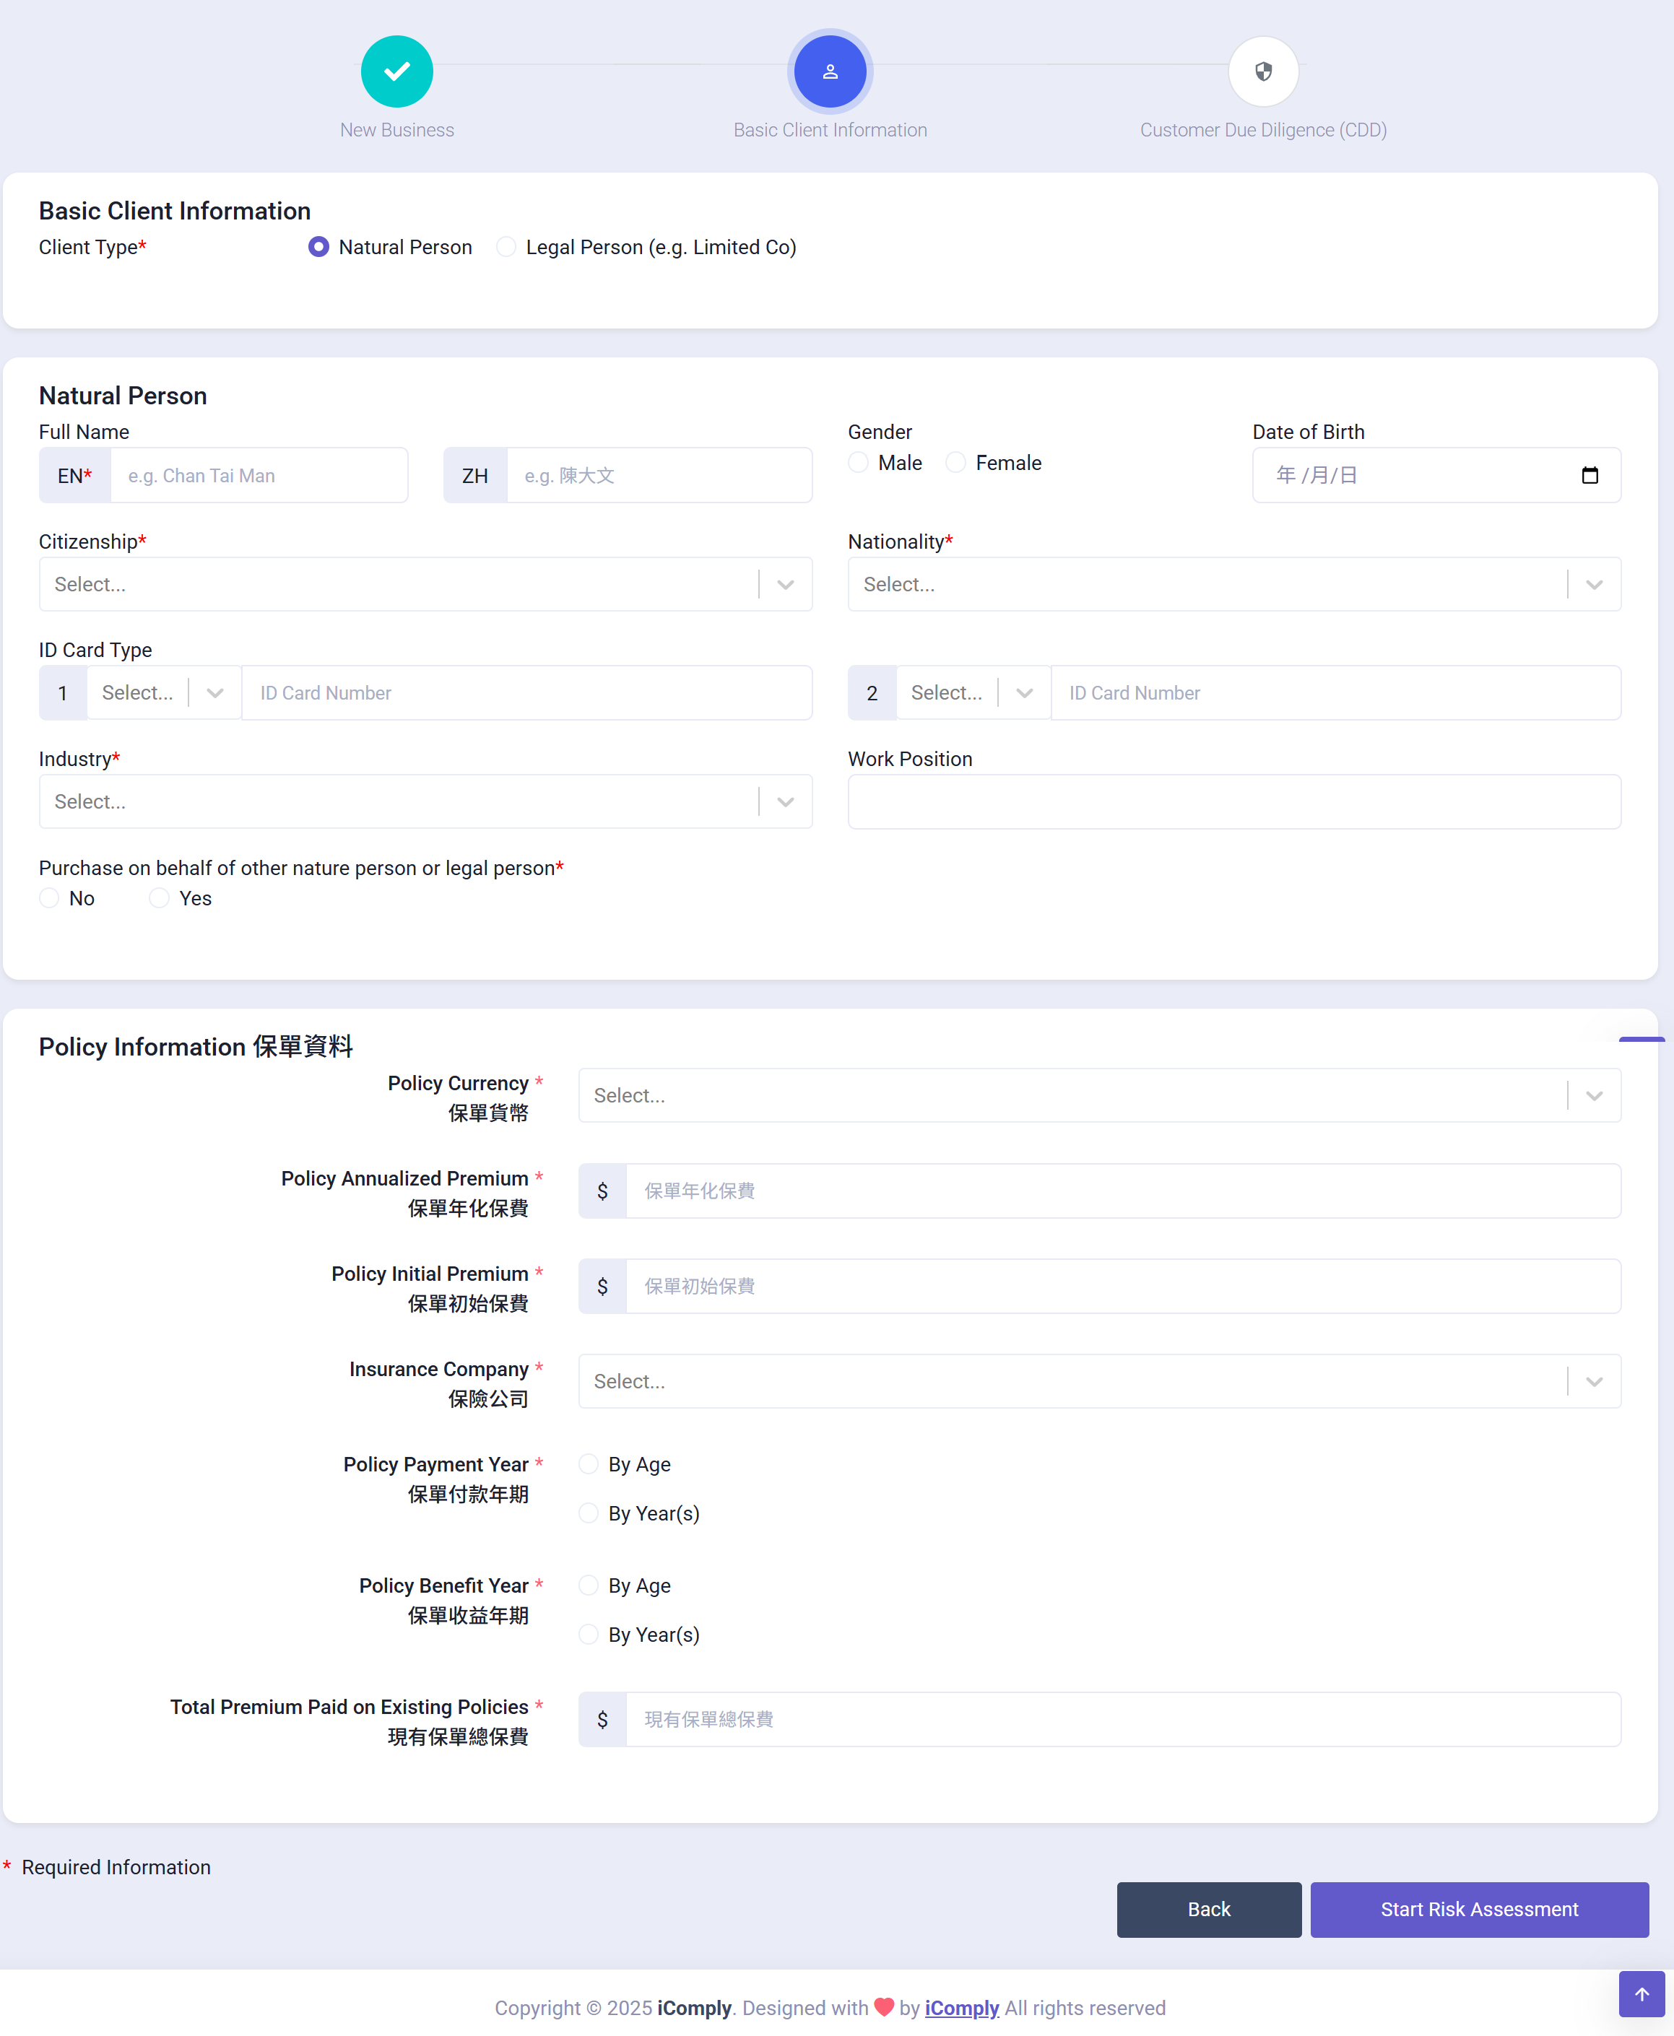Click Total Premium Paid on Existing Policies input
Image resolution: width=1674 pixels, height=2036 pixels.
pos(1124,1719)
